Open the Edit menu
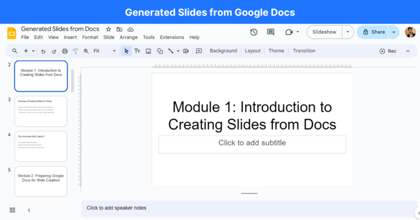The width and height of the screenshot is (420, 220). (38, 37)
